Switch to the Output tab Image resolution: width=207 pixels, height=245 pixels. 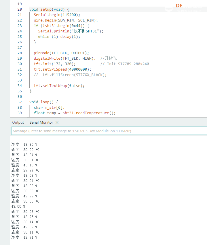18,122
